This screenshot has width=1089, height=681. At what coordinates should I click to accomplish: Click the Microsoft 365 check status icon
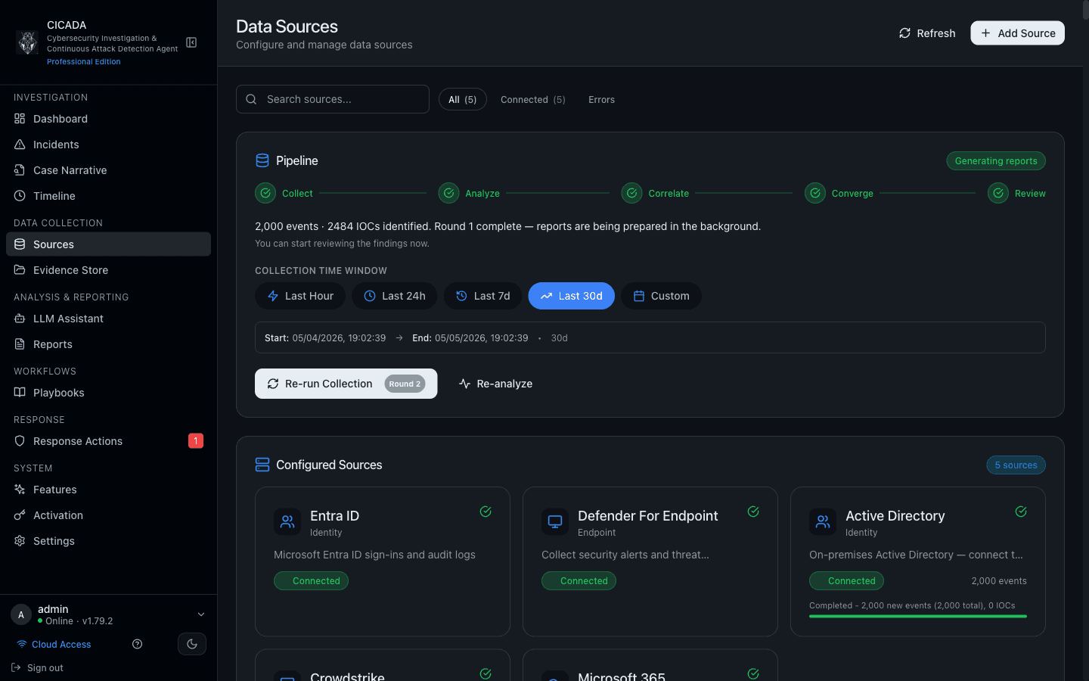point(753,673)
